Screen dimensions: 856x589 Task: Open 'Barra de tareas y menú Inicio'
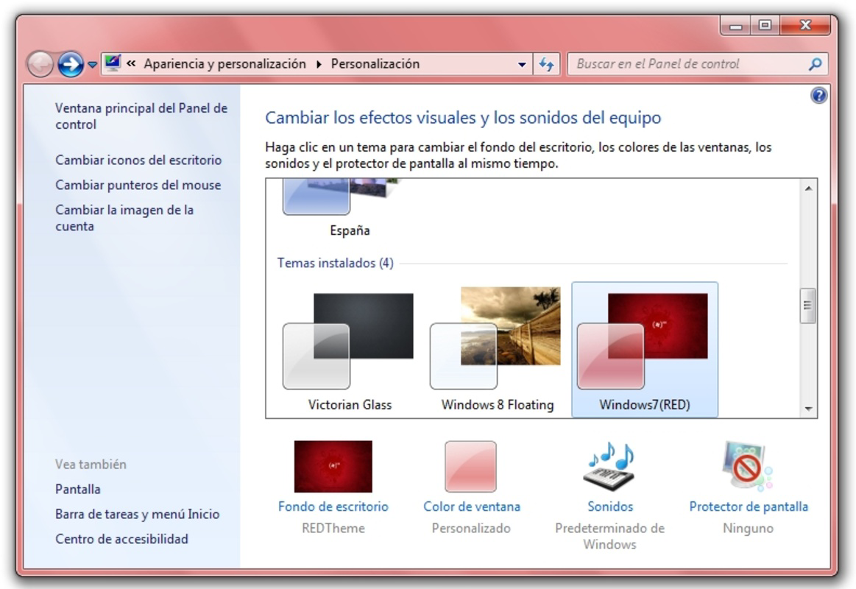(x=137, y=514)
